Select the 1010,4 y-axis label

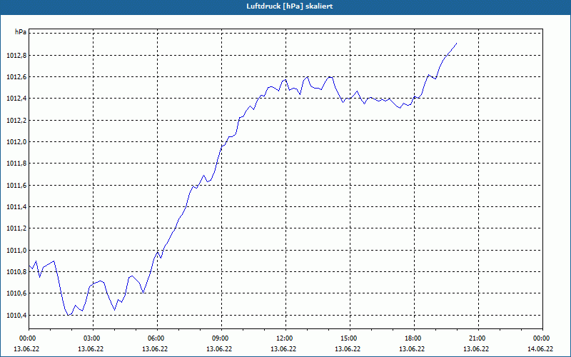tap(16, 315)
